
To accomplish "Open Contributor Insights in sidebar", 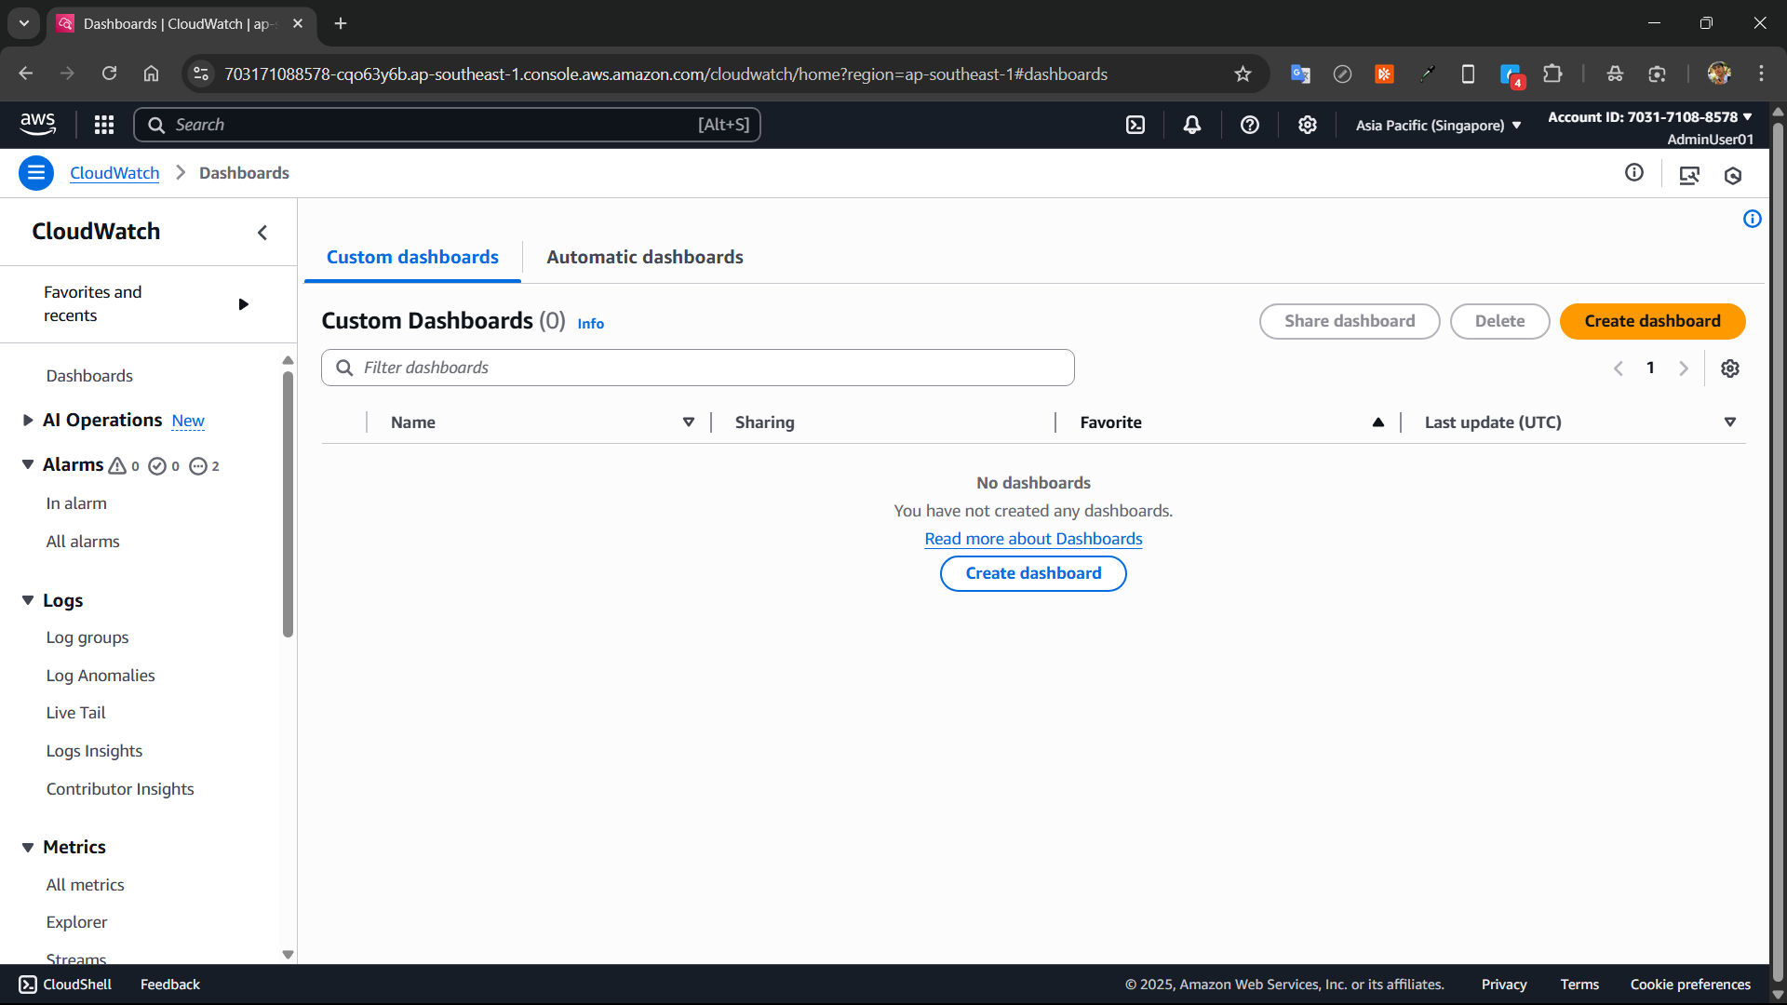I will 120,789.
